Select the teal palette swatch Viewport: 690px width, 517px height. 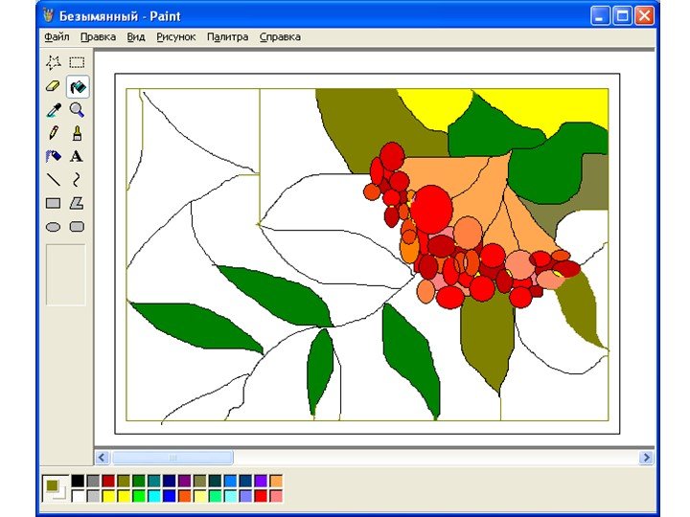[154, 481]
